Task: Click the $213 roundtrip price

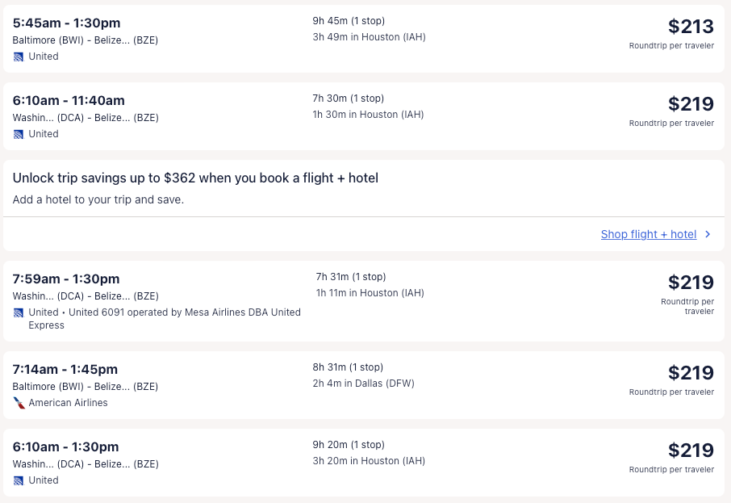Action: [691, 27]
